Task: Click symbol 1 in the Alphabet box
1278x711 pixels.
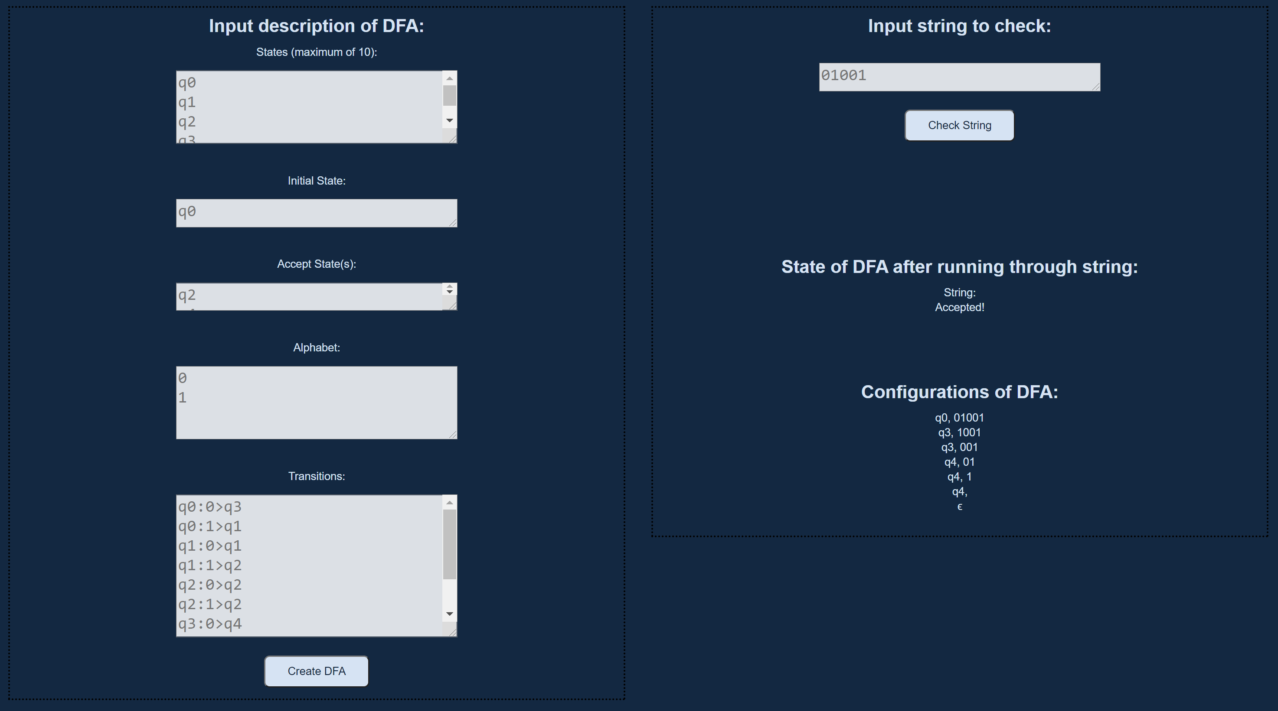Action: click(x=183, y=398)
